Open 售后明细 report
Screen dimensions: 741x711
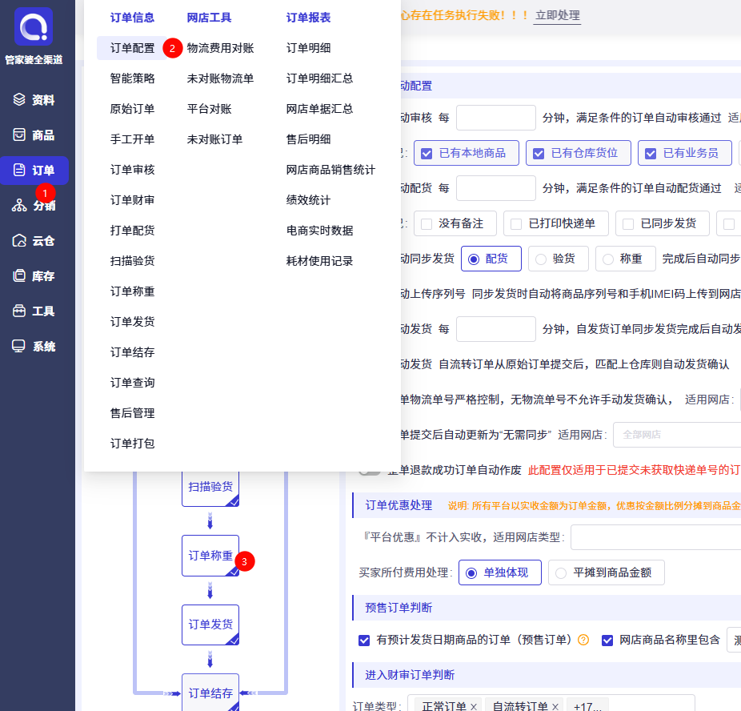click(x=309, y=139)
